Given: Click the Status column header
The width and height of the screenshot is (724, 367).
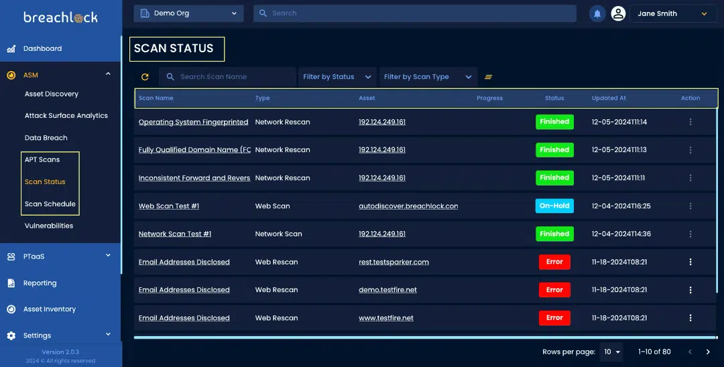Looking at the screenshot, I should click(x=554, y=98).
